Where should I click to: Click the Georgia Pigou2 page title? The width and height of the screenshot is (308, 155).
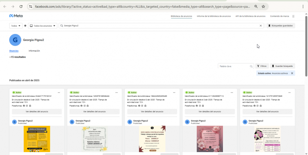coord(34,40)
